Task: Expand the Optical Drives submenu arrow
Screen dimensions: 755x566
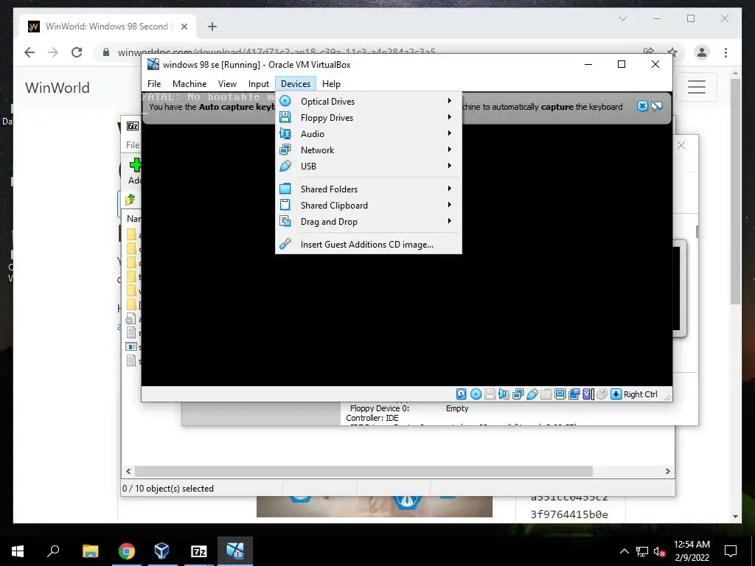Action: coord(449,100)
